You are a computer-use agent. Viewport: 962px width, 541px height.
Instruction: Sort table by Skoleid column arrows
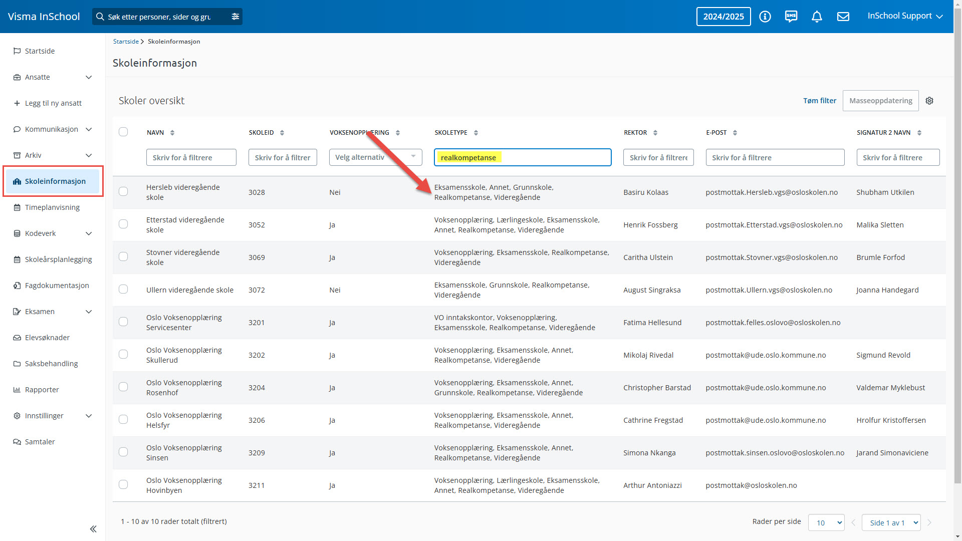282,133
